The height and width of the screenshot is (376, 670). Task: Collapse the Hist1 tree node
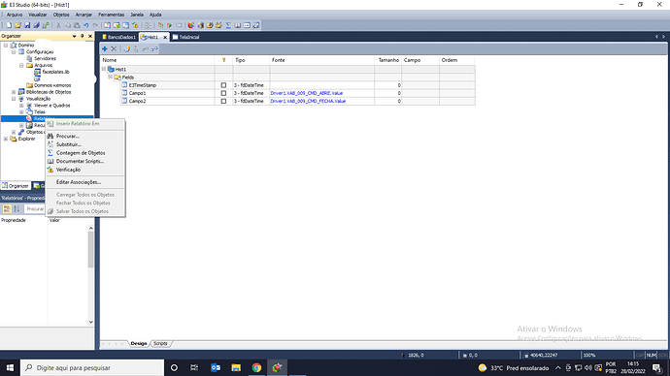point(104,69)
